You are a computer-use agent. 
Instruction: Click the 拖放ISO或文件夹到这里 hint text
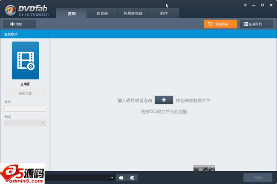[164, 111]
